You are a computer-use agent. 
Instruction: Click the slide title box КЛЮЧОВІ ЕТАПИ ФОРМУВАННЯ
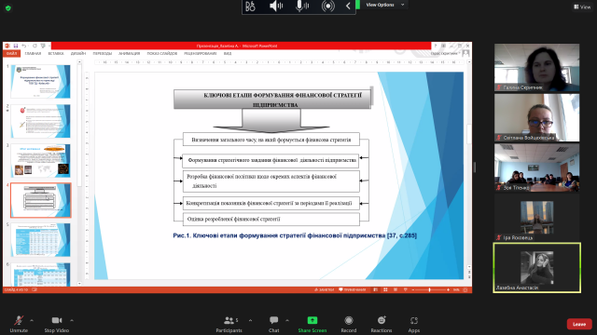pos(272,100)
